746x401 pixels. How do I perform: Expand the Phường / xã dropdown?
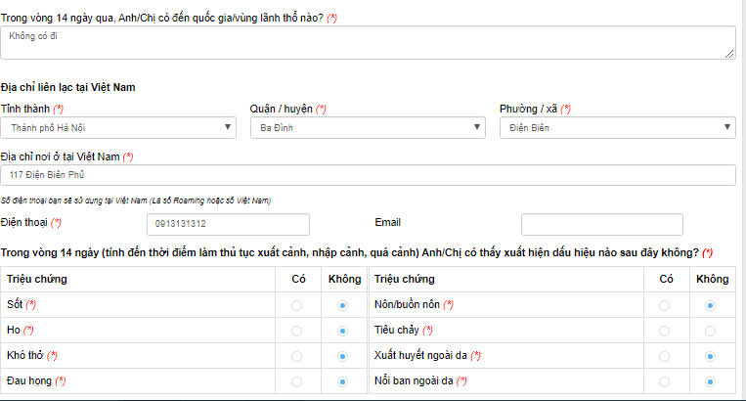[x=618, y=127]
